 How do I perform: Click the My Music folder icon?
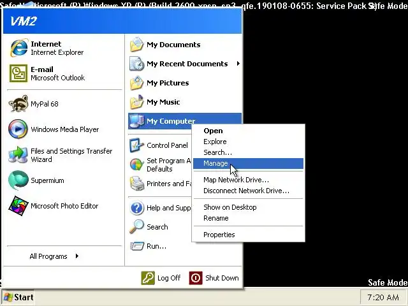coord(136,102)
